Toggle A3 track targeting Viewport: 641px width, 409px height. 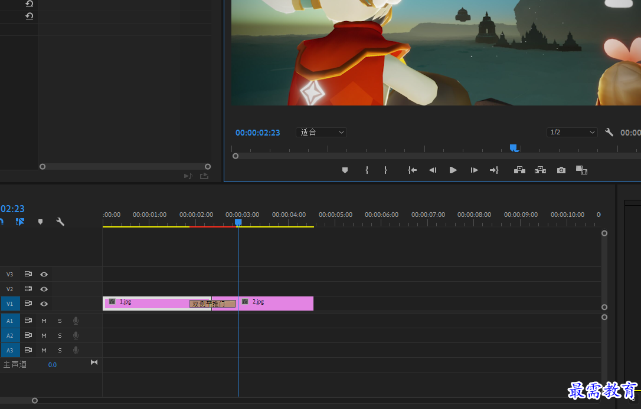coord(10,350)
